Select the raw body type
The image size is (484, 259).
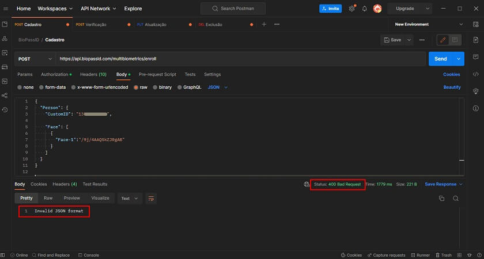coord(141,87)
